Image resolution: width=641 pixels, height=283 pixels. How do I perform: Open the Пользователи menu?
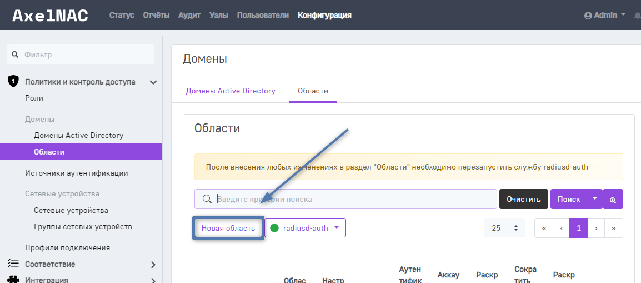tap(263, 16)
